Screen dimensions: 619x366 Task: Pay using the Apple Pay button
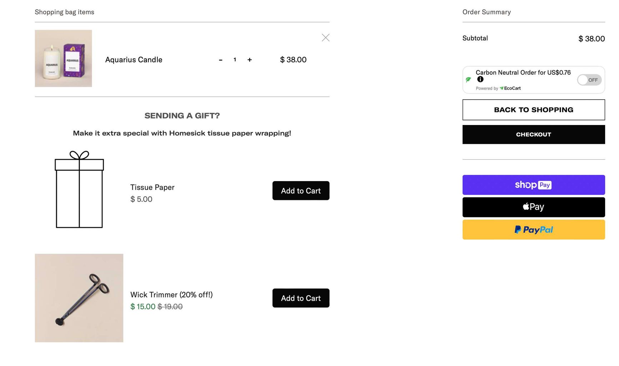533,207
